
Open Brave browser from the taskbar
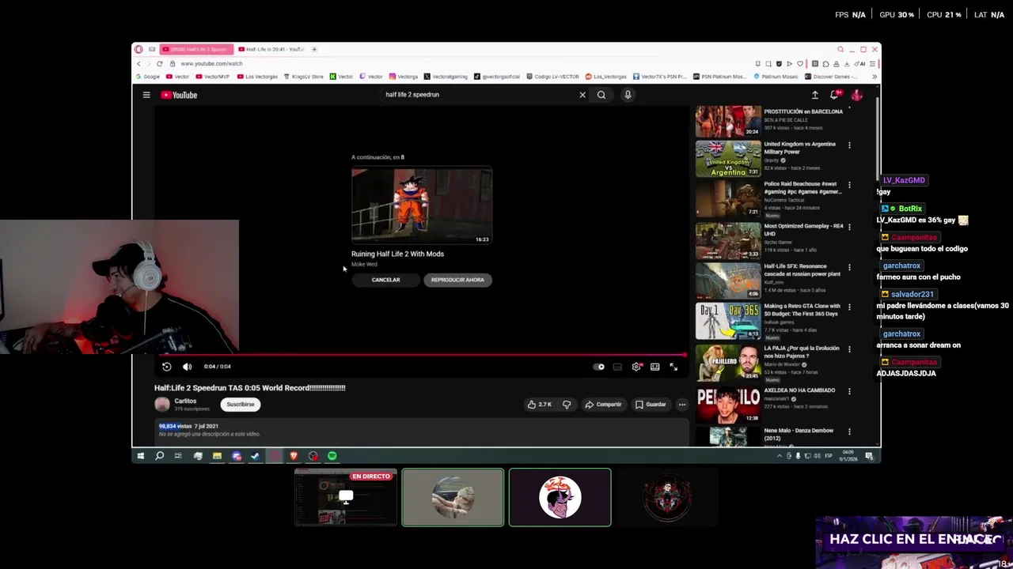pos(294,456)
